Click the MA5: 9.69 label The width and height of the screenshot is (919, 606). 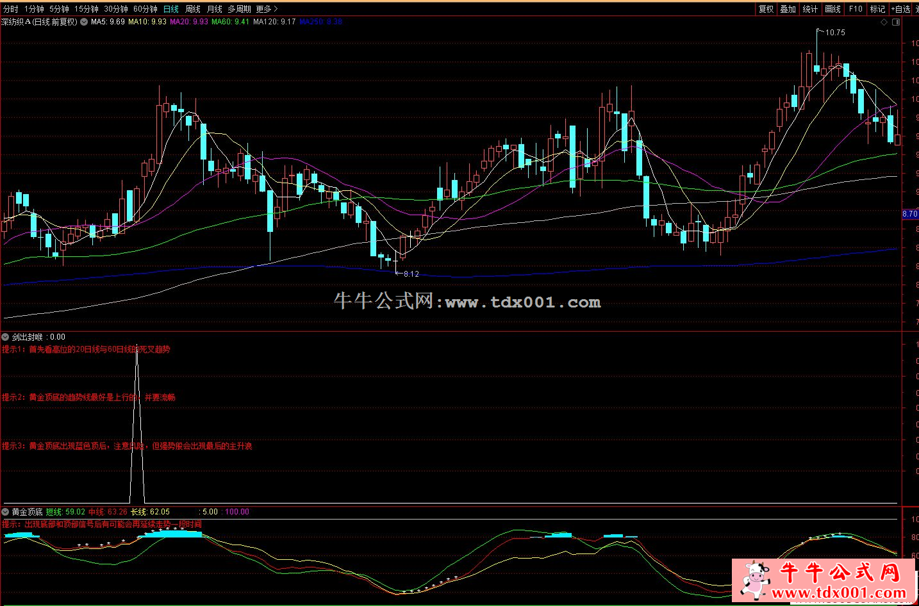[x=108, y=22]
